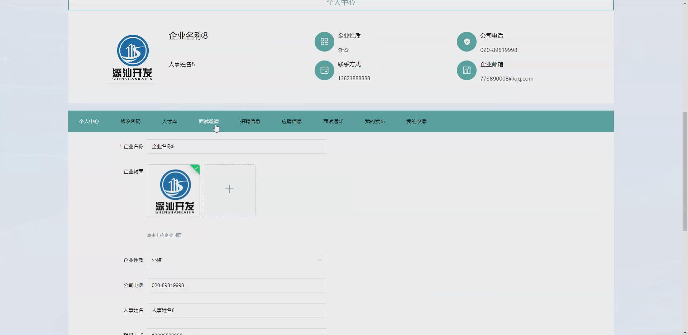This screenshot has height=335, width=688.
Task: Go to the 面试邀请 tab
Action: (209, 121)
